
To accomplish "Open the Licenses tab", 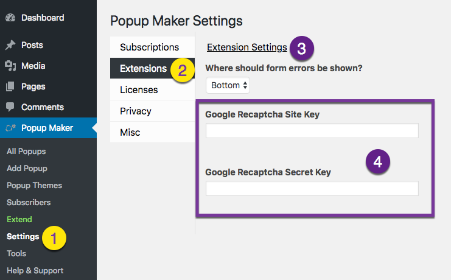I will point(152,89).
